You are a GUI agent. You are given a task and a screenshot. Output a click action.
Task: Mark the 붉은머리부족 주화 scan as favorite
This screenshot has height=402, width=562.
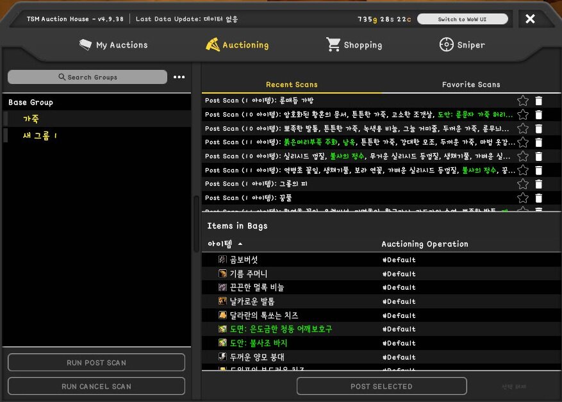pos(523,142)
